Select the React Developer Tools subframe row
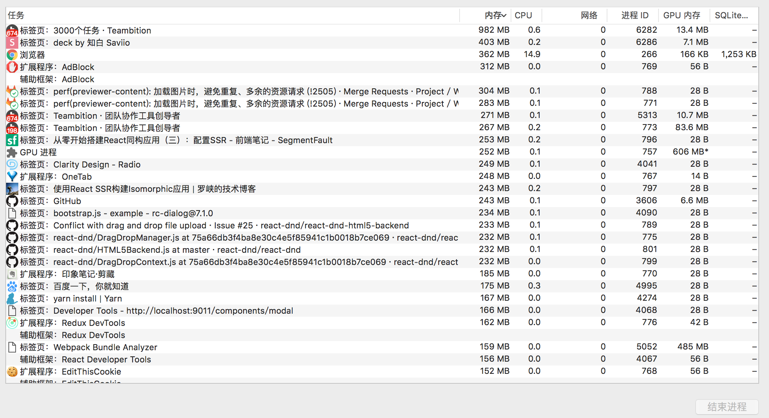The width and height of the screenshot is (769, 418). coord(106,359)
